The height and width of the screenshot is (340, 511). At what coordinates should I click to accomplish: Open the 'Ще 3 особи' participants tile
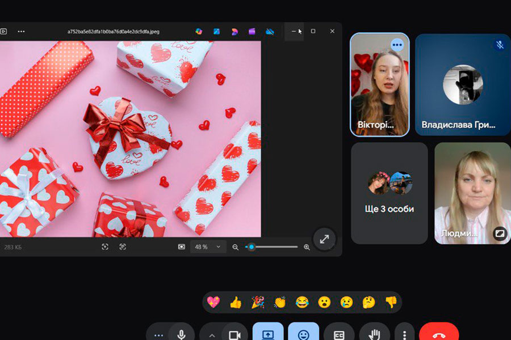(x=389, y=193)
